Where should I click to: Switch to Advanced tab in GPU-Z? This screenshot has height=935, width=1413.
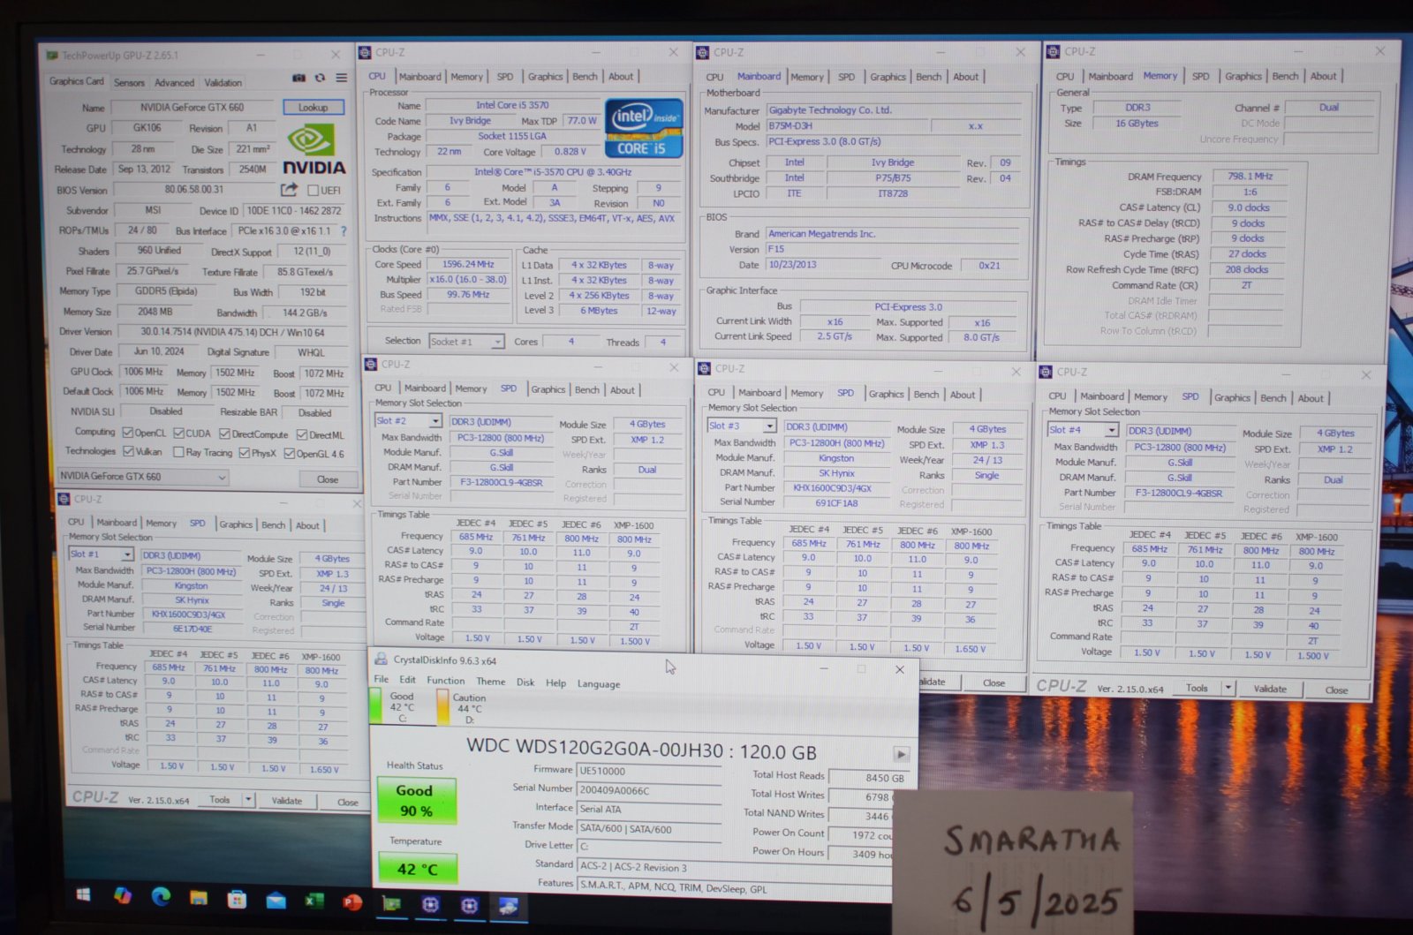click(174, 82)
